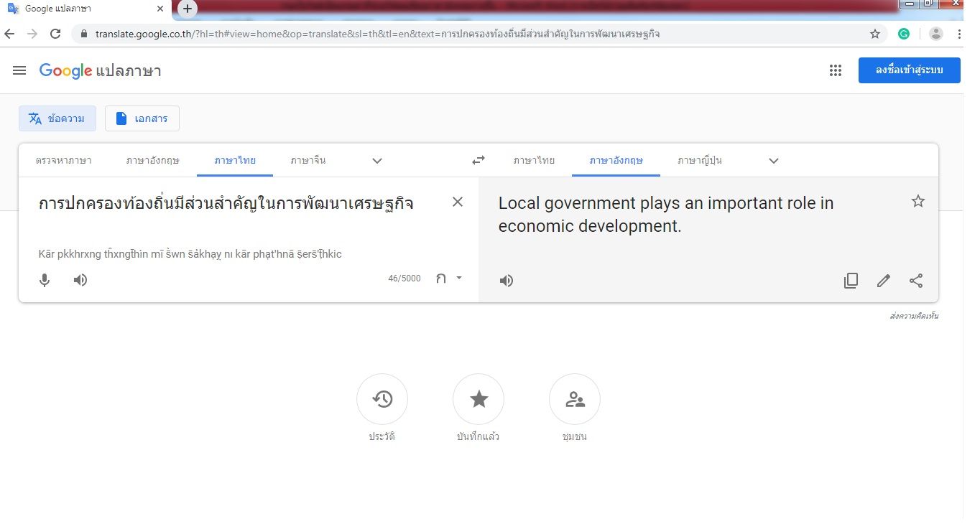The width and height of the screenshot is (980, 524).
Task: Open saved translations (บันทึกแล้ว)
Action: [479, 399]
